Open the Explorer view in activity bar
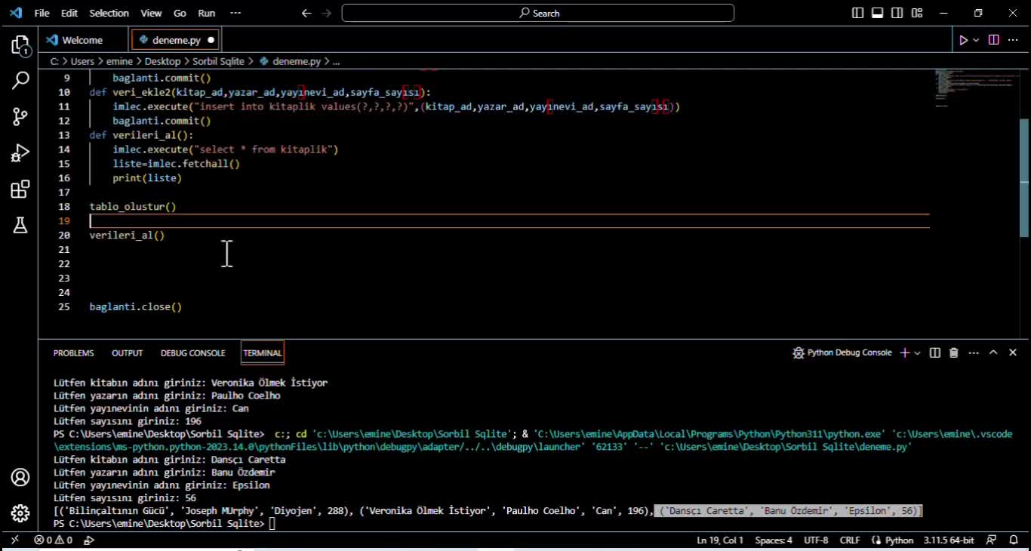The width and height of the screenshot is (1031, 551). tap(20, 45)
